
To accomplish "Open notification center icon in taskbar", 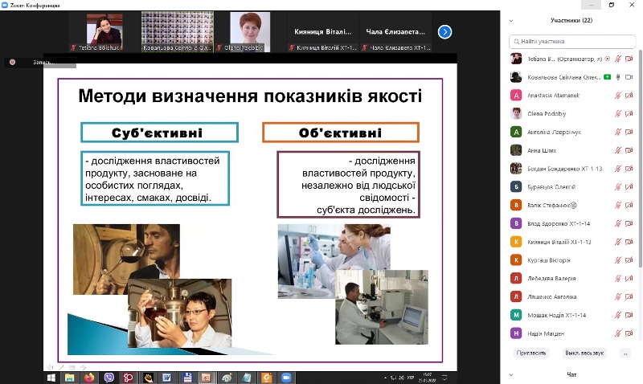I will coord(444,378).
